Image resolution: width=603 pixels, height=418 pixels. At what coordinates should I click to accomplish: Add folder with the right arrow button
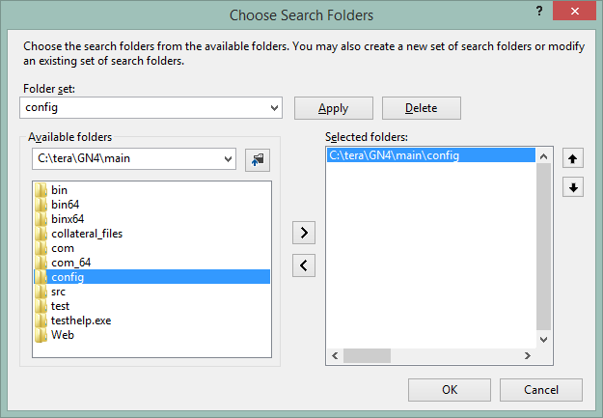point(304,233)
